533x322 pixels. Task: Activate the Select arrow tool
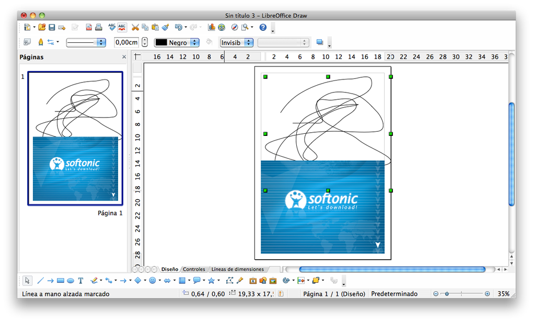click(x=28, y=281)
